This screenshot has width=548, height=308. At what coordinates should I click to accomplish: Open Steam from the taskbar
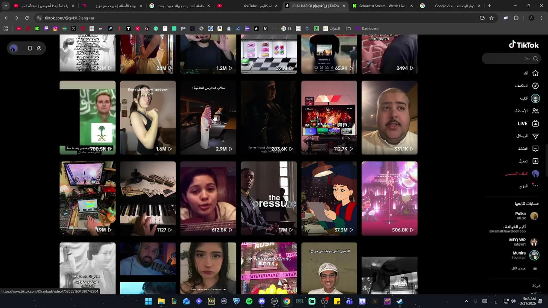click(x=399, y=301)
